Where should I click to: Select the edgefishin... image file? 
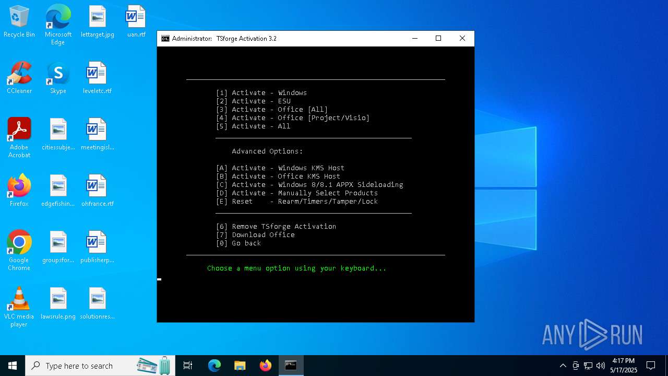pyautogui.click(x=58, y=191)
